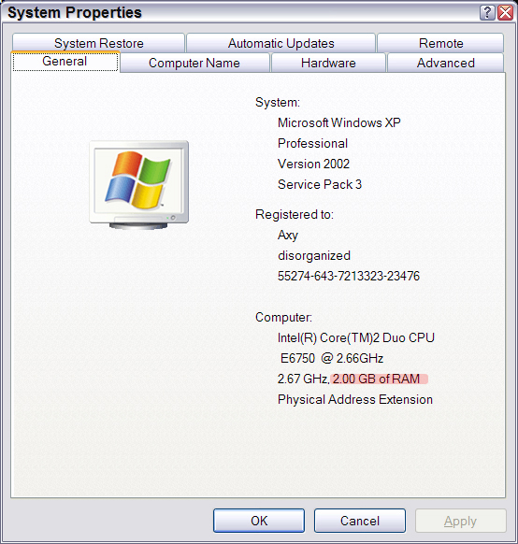Click the Microsoft Windows XP label
This screenshot has height=544, width=518.
[x=339, y=122]
